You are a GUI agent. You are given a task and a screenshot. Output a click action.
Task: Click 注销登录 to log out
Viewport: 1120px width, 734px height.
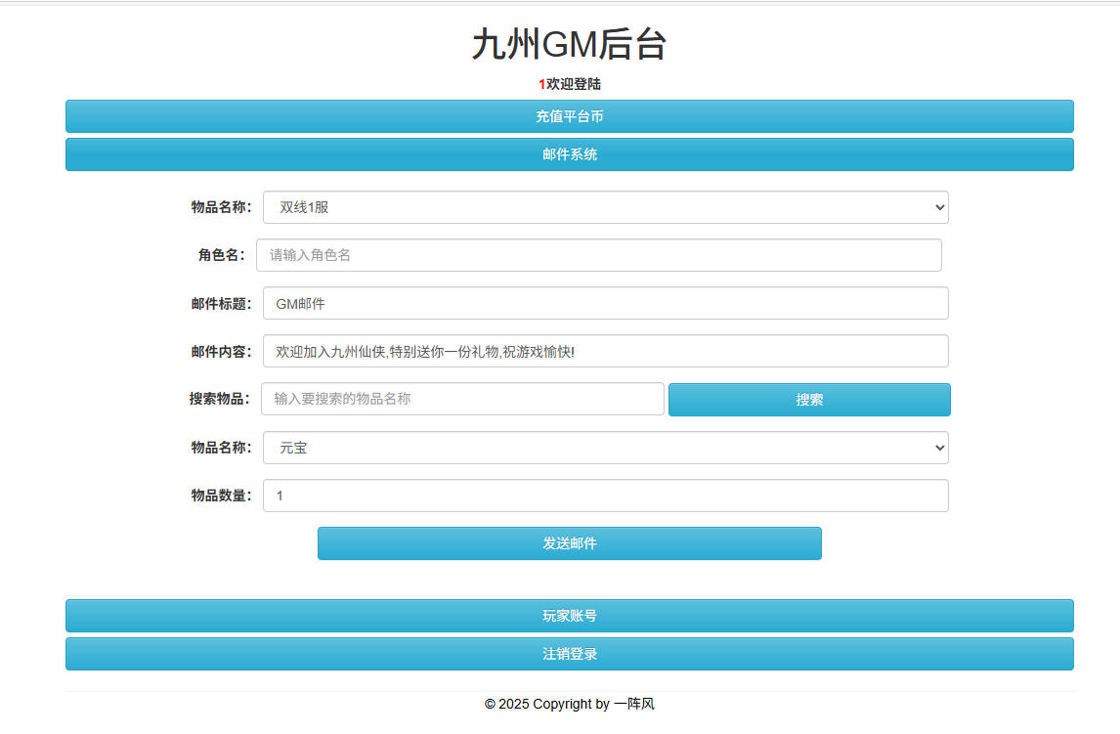(x=569, y=654)
